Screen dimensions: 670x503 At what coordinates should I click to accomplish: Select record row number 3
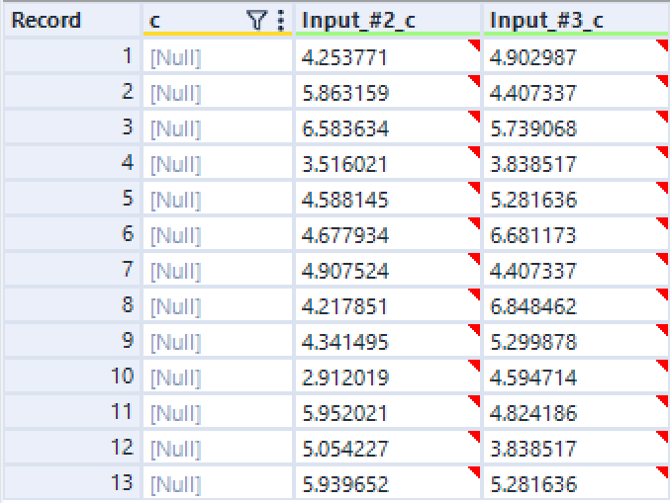(x=72, y=127)
